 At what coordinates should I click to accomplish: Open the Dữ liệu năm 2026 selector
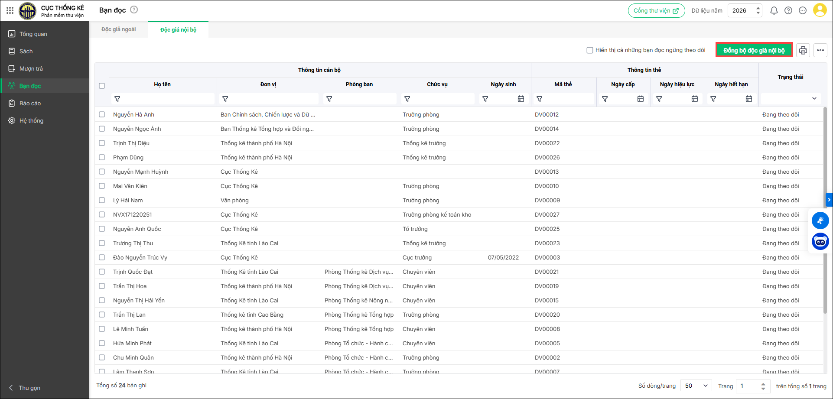pos(745,10)
